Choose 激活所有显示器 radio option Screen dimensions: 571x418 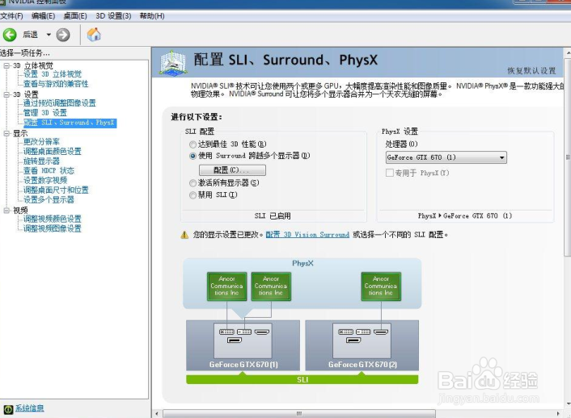[x=192, y=183]
